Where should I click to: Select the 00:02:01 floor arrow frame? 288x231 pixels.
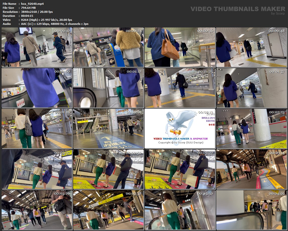tap(108, 129)
